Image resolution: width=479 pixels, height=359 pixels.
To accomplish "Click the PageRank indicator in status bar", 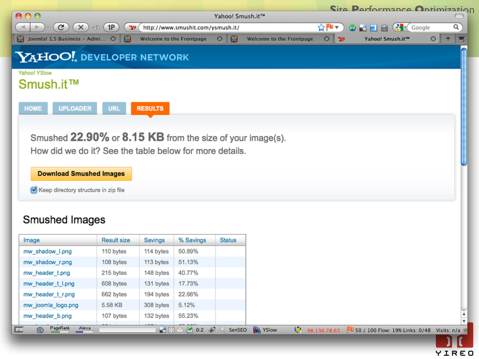I will [60, 329].
